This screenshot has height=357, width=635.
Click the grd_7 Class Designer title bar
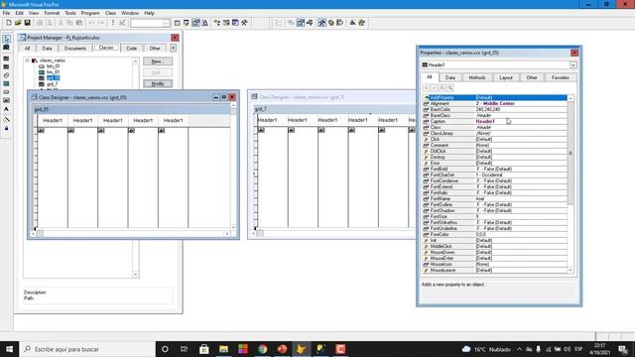(x=332, y=97)
